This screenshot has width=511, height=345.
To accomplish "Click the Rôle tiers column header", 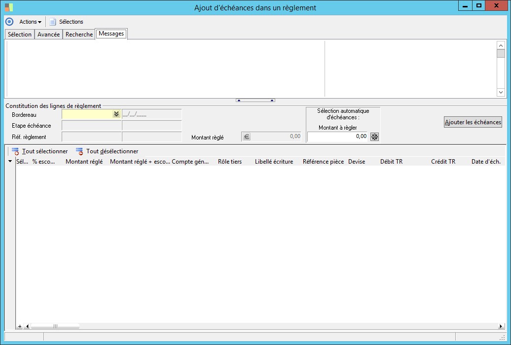I will [x=230, y=162].
